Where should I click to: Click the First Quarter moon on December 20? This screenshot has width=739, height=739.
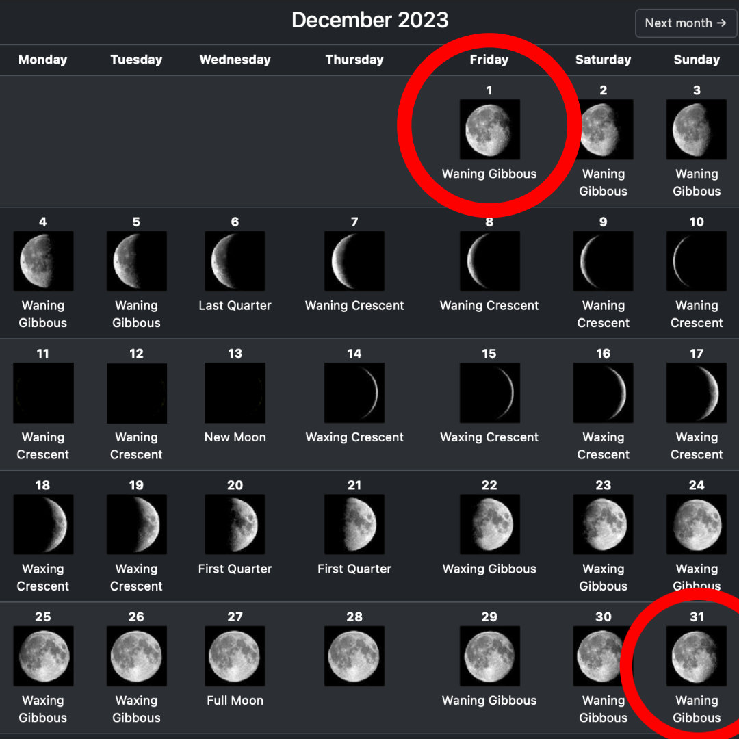(235, 525)
